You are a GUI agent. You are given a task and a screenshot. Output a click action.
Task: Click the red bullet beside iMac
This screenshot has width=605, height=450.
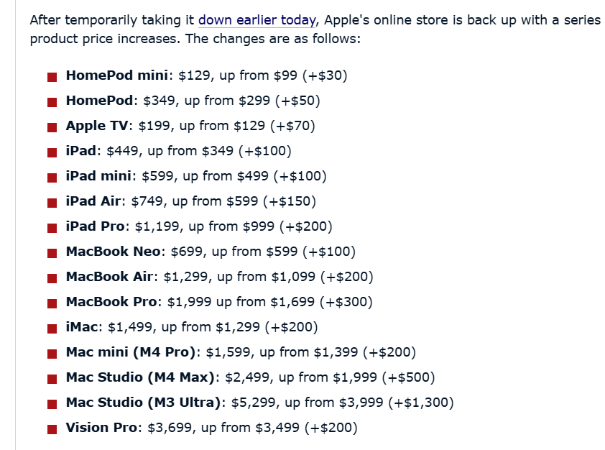(x=52, y=329)
